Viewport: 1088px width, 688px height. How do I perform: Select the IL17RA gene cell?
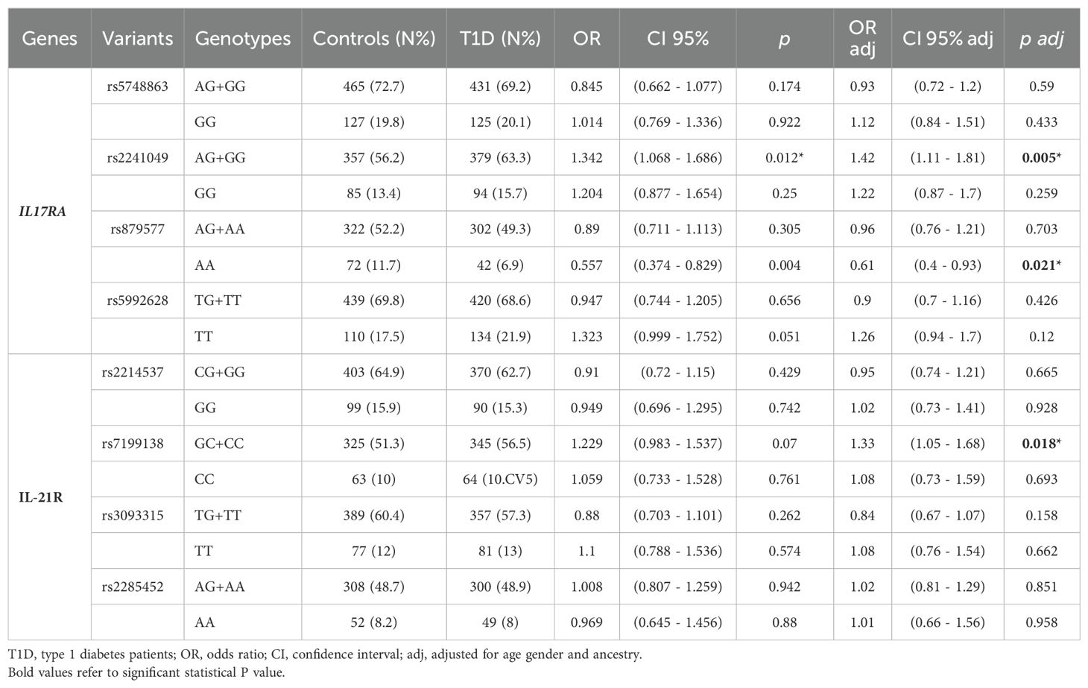(42, 212)
